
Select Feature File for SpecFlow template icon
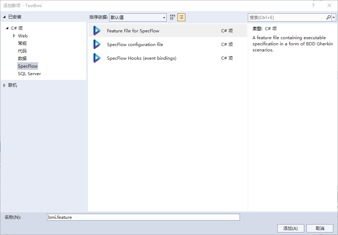(x=97, y=31)
